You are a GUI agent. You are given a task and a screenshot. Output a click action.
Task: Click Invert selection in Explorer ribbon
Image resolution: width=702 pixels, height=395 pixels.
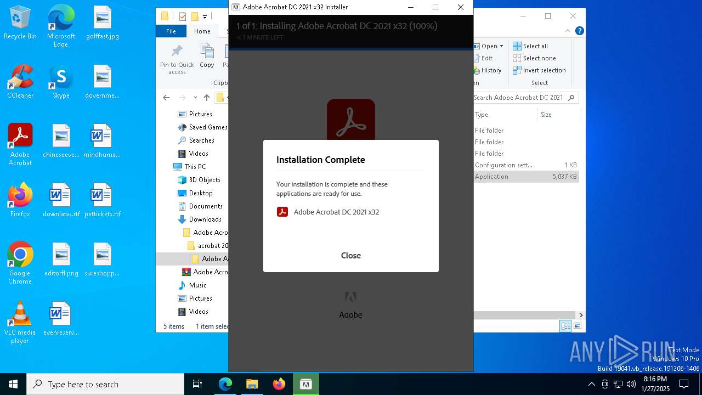(x=539, y=70)
